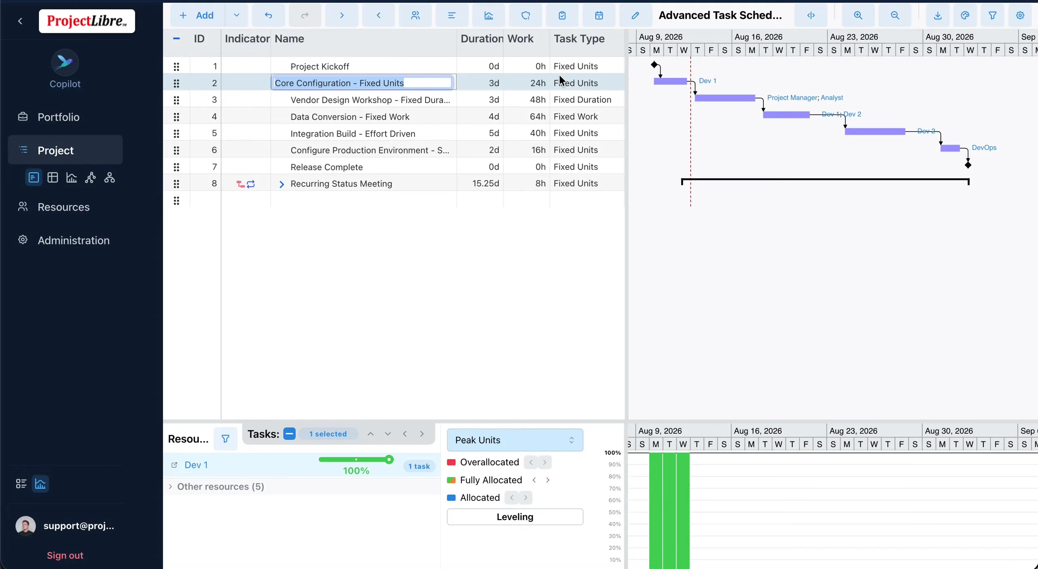Open assign resources people icon
1038x569 pixels.
415,15
